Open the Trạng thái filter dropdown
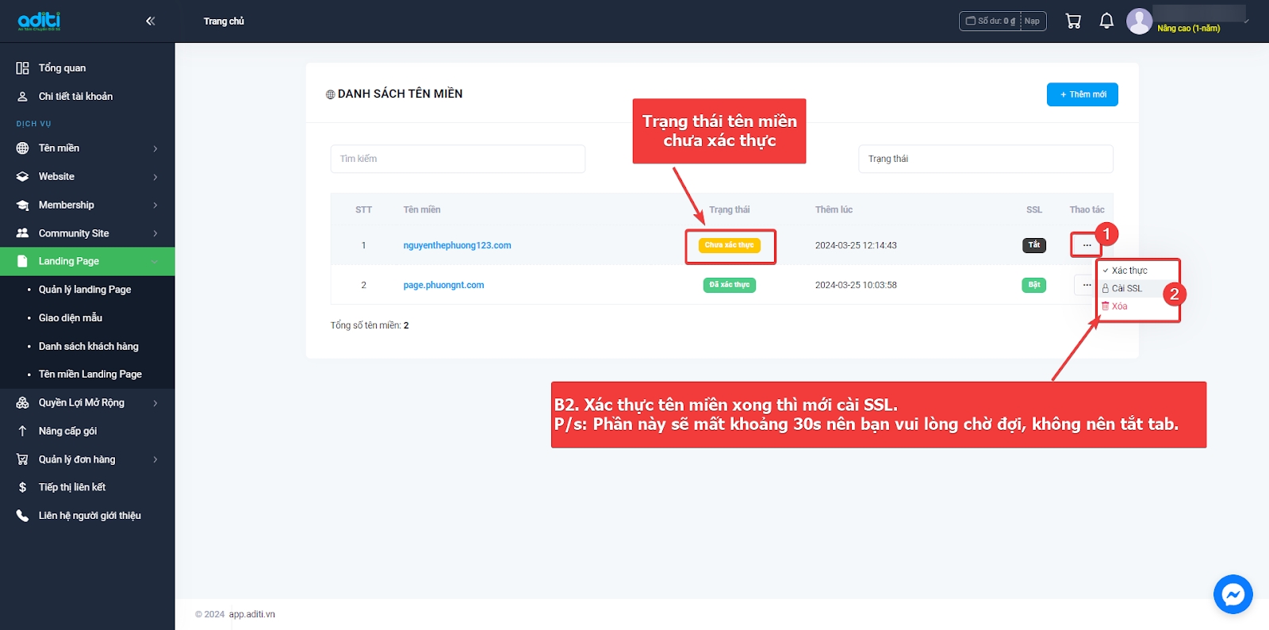Image resolution: width=1269 pixels, height=630 pixels. (x=985, y=159)
